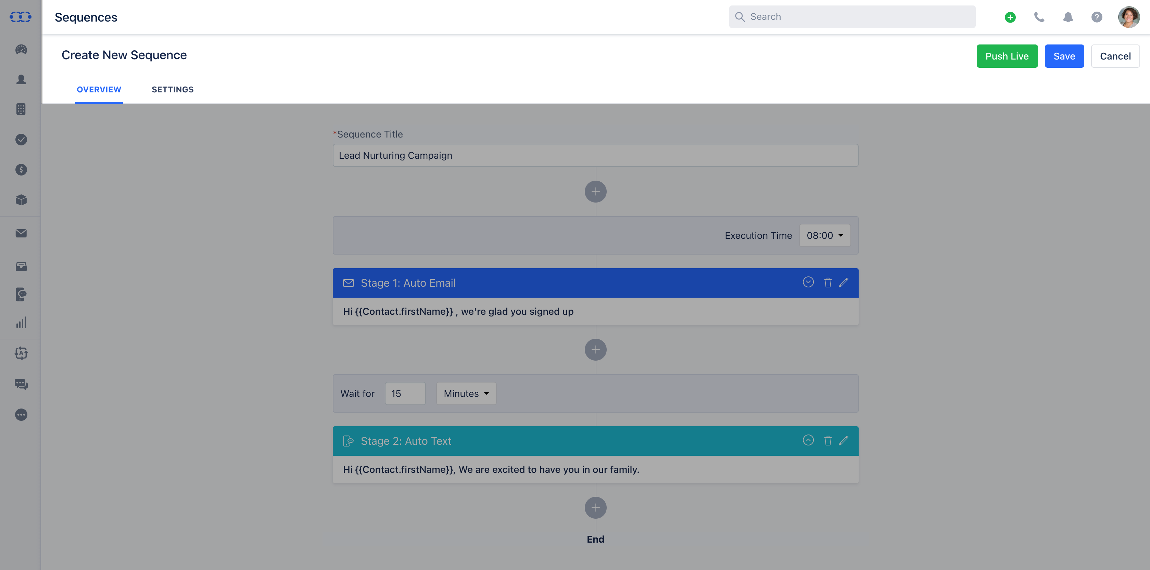
Task: Open the help question mark icon
Action: point(1097,17)
